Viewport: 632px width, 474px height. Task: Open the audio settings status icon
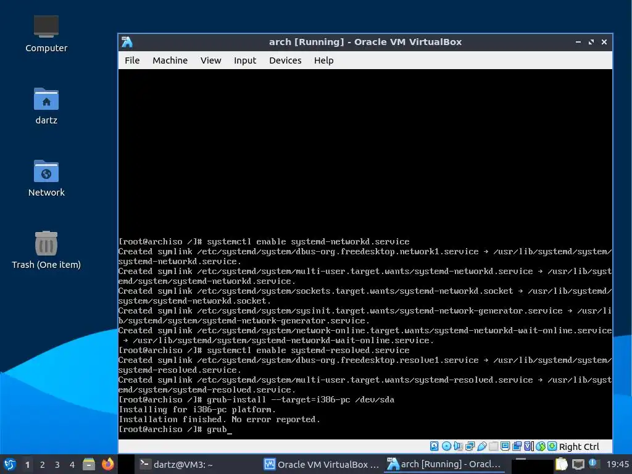pos(459,446)
